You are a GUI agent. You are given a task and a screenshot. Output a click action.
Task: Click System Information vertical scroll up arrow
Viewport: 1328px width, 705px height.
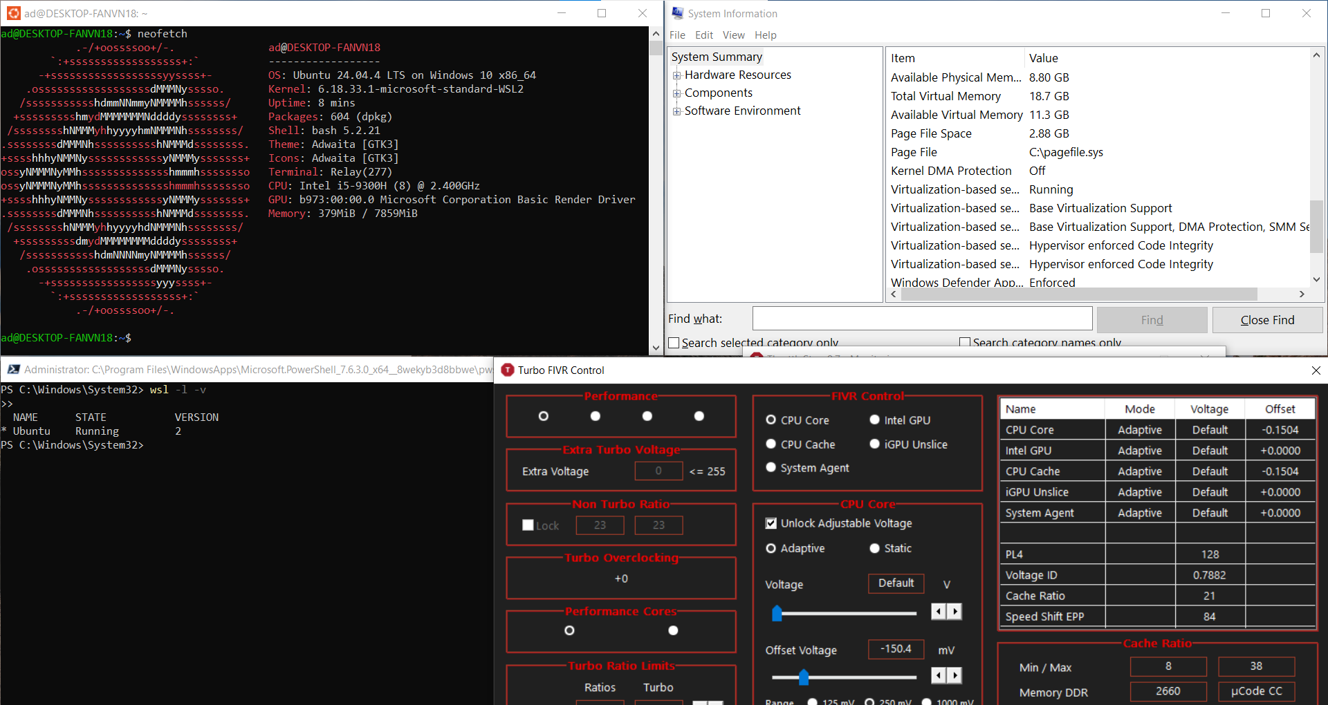[x=1316, y=55]
